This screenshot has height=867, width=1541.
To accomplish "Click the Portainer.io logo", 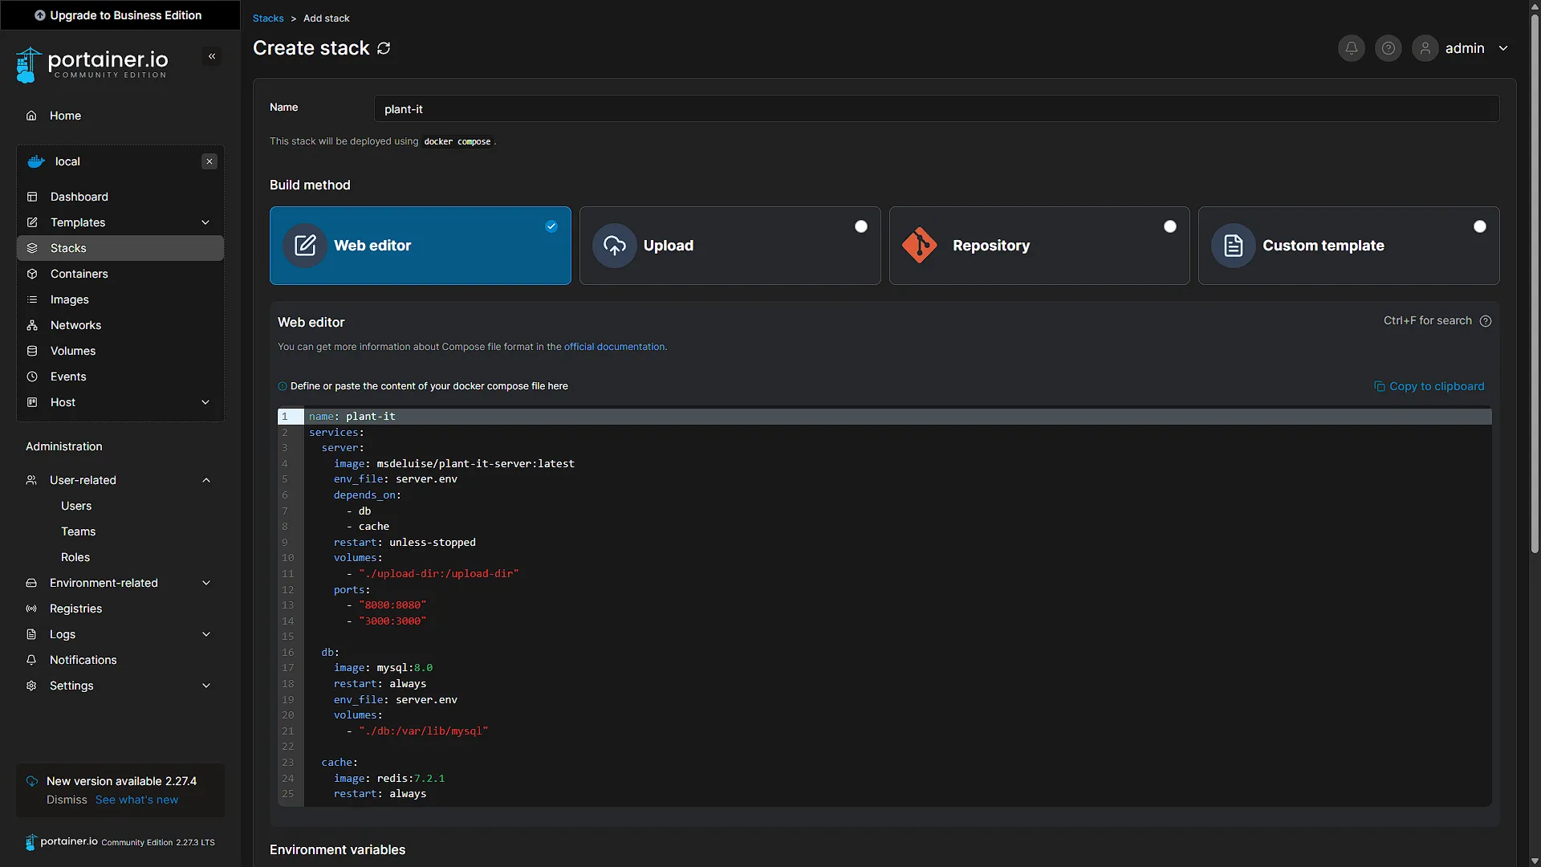I will click(x=91, y=64).
